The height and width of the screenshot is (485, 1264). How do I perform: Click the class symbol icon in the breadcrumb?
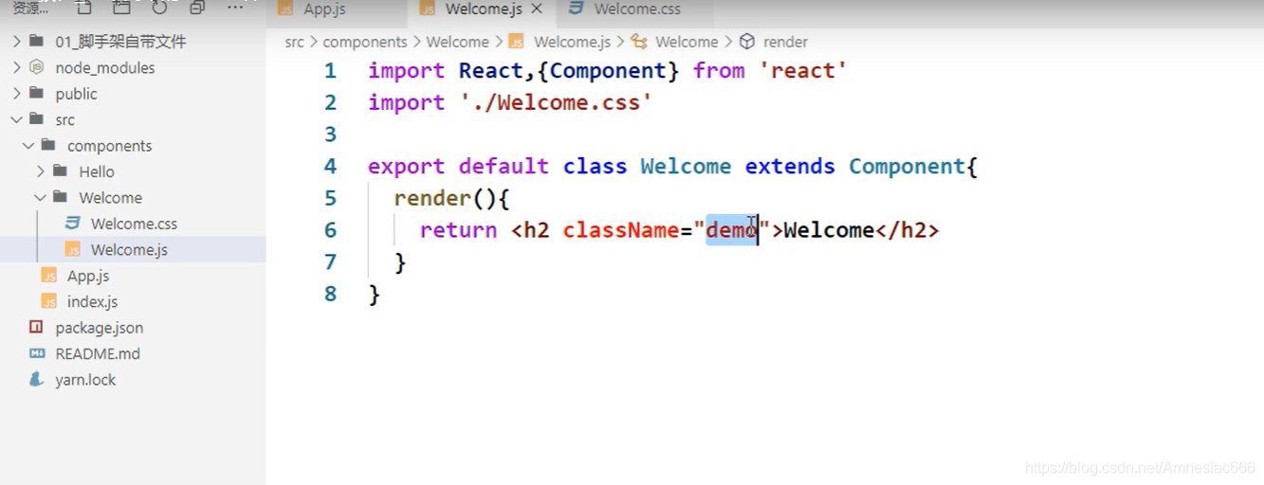point(639,42)
